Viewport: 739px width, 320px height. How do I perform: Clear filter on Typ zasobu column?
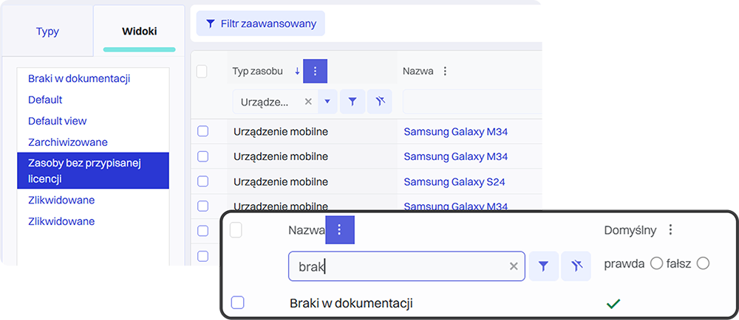pyautogui.click(x=380, y=102)
